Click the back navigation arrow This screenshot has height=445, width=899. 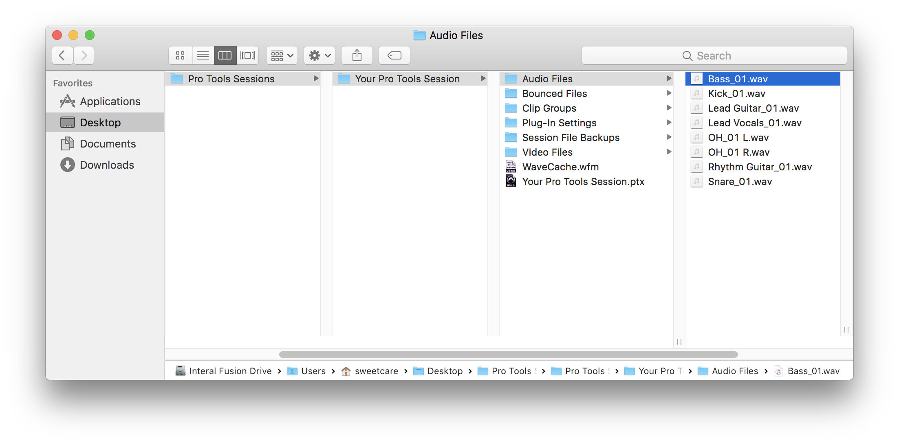click(x=62, y=55)
